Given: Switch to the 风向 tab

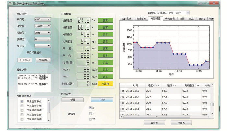Looking at the screenshot, I should (192, 19).
